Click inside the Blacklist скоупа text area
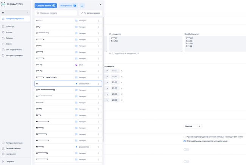246x165 pixels. click(215, 44)
